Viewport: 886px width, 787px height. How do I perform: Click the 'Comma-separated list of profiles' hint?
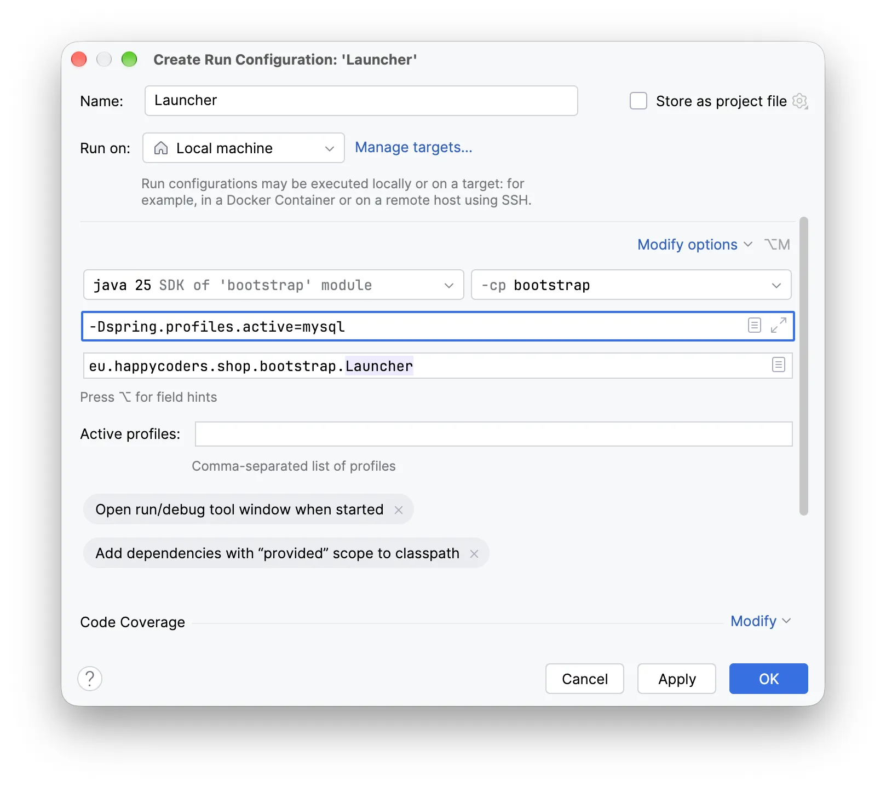point(294,466)
